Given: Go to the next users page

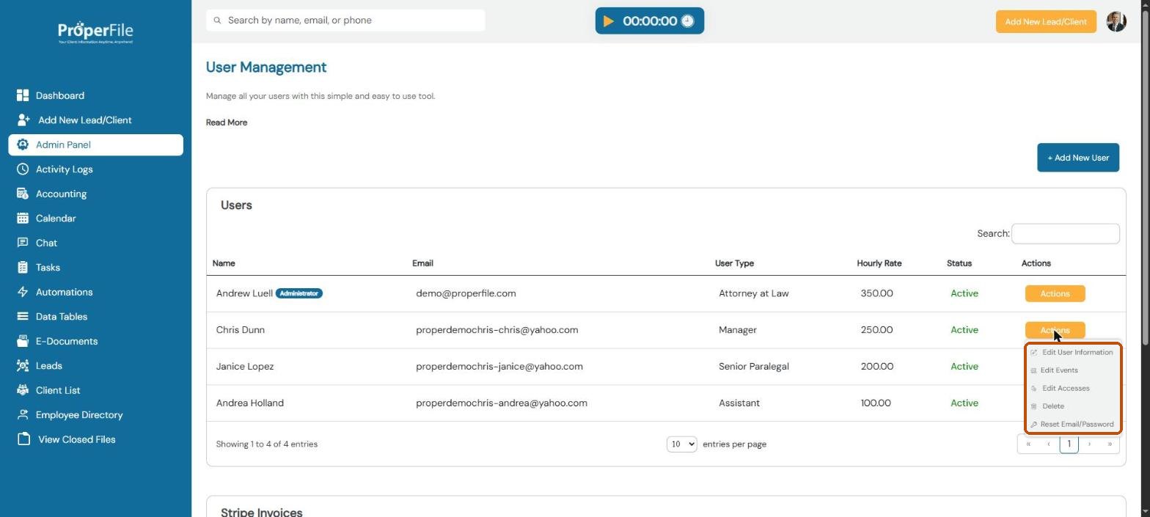Looking at the screenshot, I should click(x=1089, y=444).
